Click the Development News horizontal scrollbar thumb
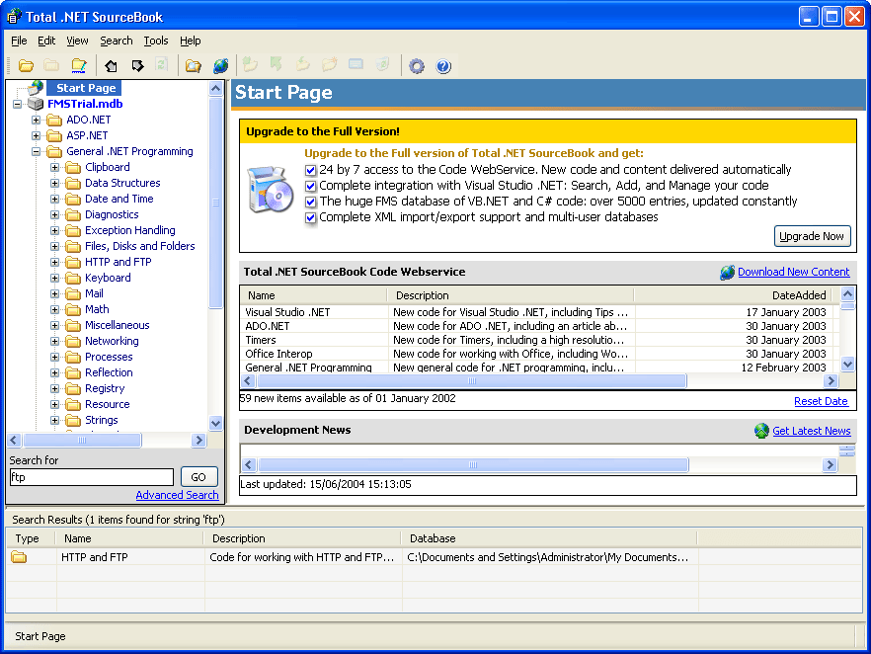This screenshot has width=871, height=654. (473, 465)
